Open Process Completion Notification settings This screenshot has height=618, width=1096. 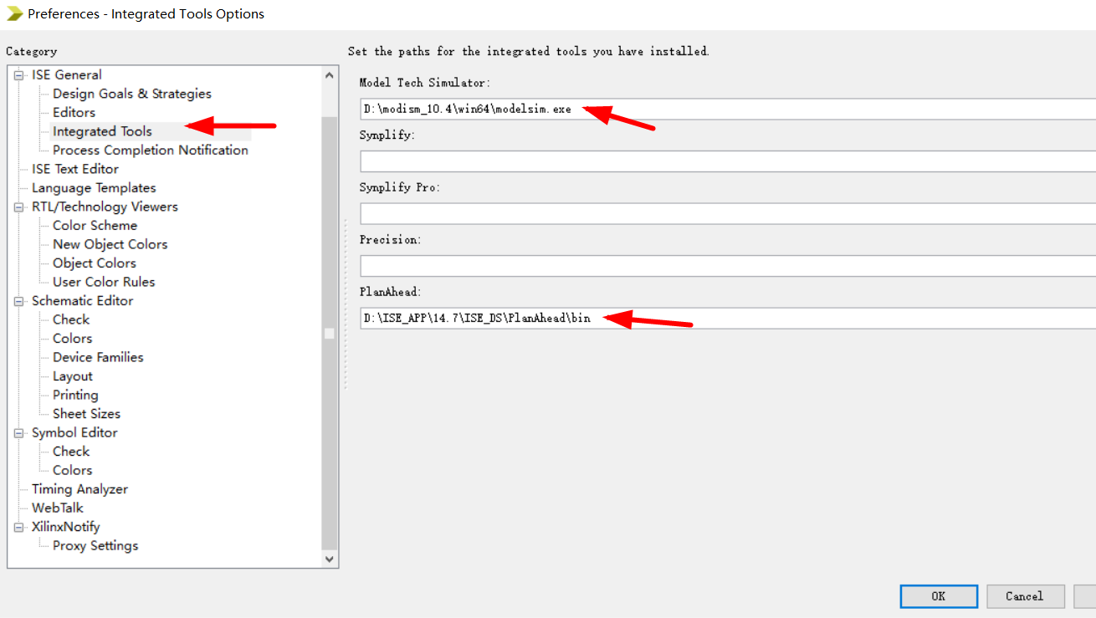150,150
